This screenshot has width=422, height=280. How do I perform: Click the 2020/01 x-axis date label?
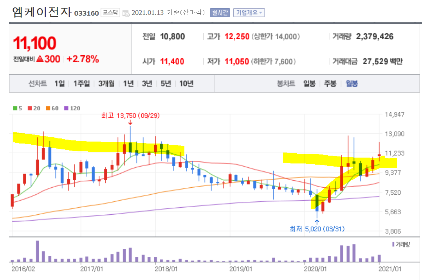click(315, 269)
